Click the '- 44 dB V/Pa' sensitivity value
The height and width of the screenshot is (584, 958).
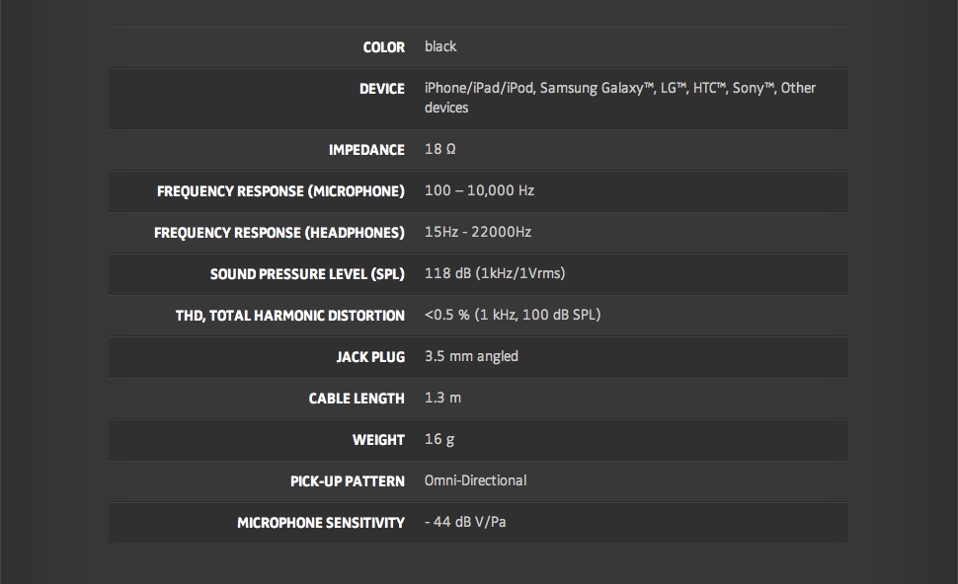click(x=465, y=522)
